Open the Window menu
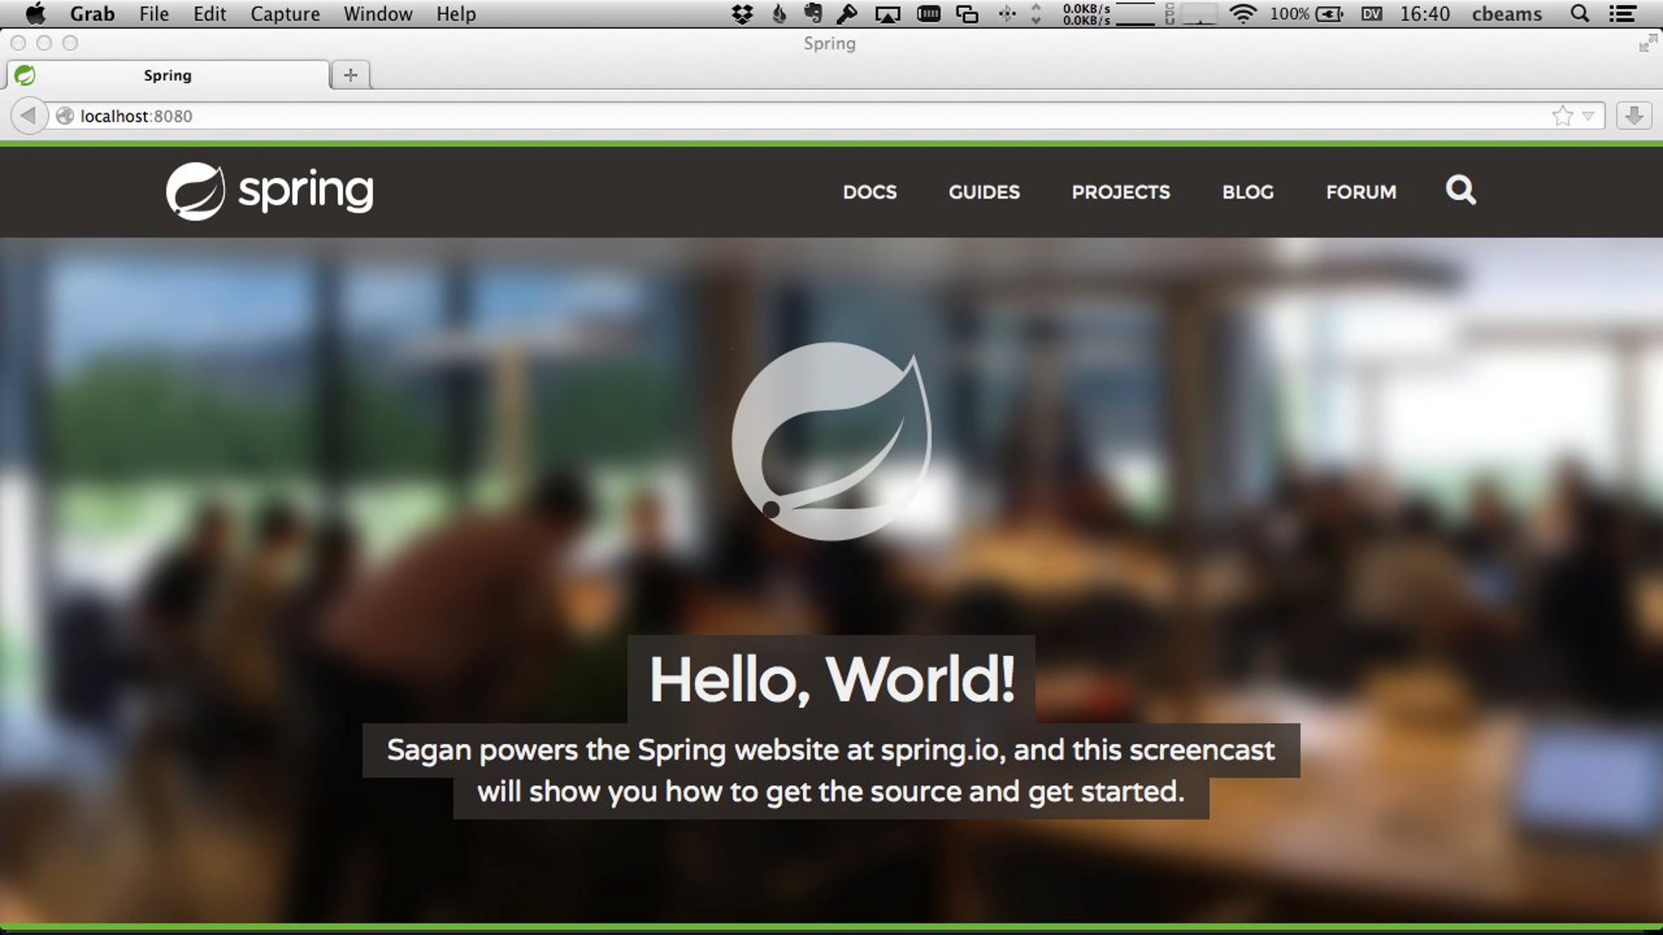The image size is (1663, 935). tap(378, 14)
